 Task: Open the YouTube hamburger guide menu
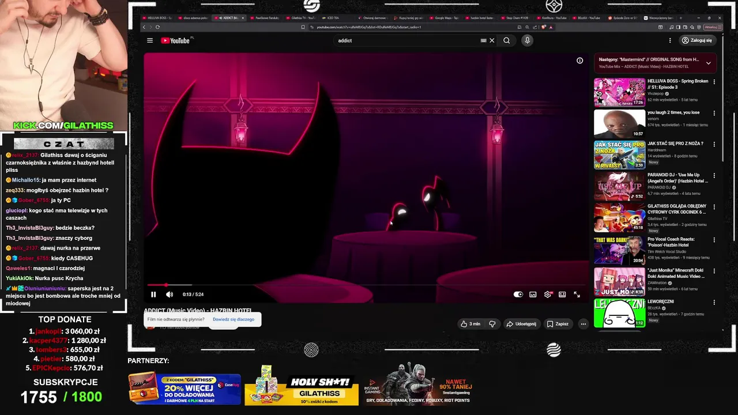(x=149, y=40)
